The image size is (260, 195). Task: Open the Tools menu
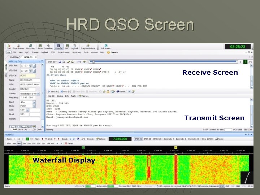pyautogui.click(x=86, y=52)
